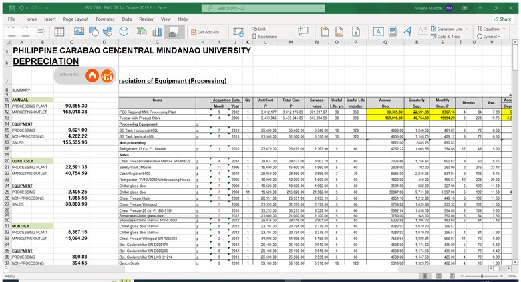The width and height of the screenshot is (521, 282).
Task: Switch to the Insert ribbon tab
Action: (50, 19)
